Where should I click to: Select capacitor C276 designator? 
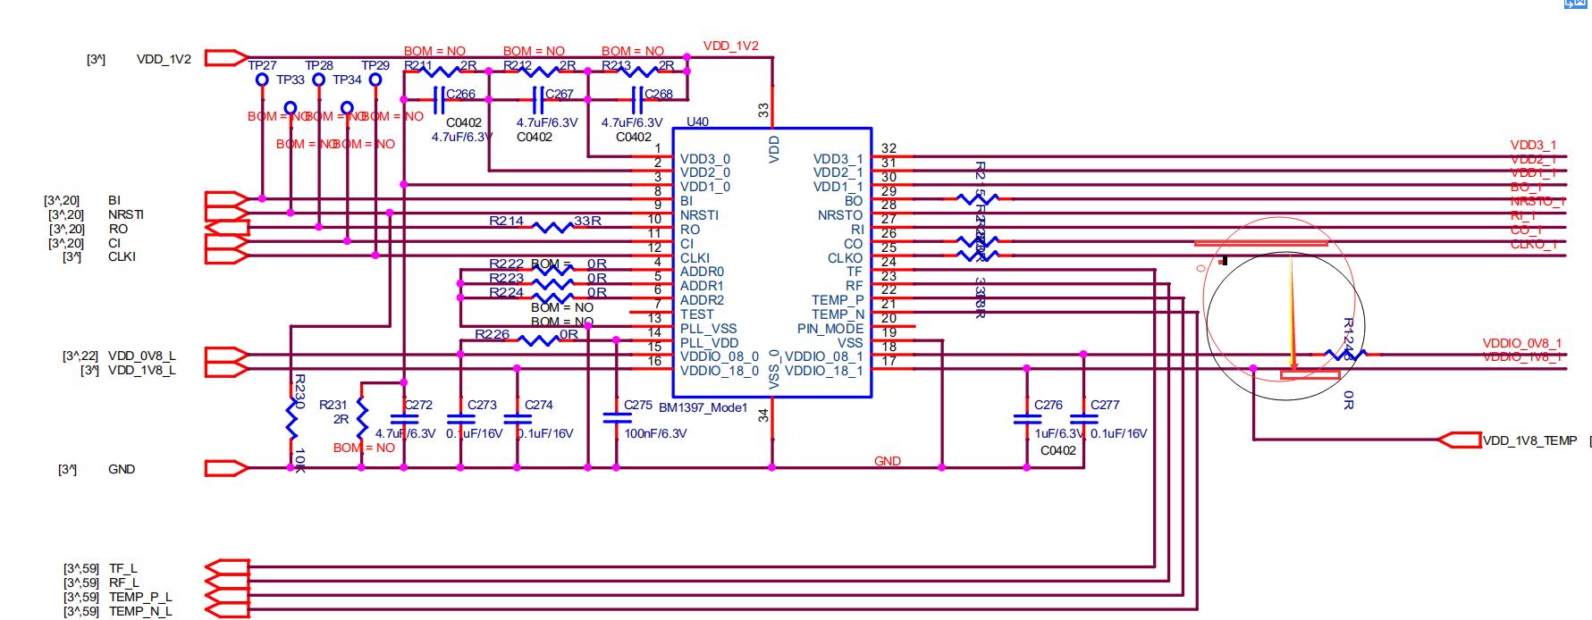click(1049, 405)
